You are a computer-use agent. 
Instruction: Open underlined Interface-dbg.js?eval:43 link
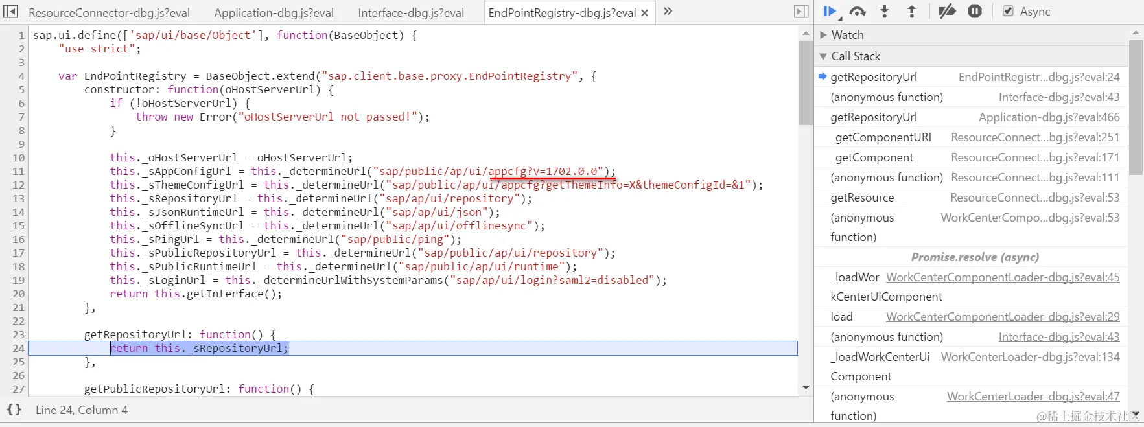click(x=1059, y=337)
